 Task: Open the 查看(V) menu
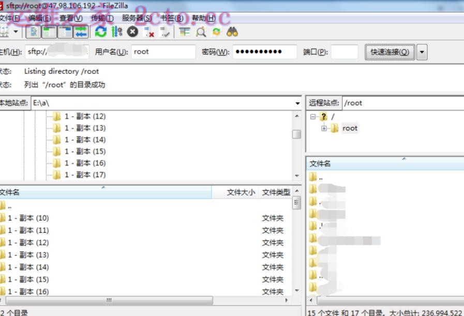[71, 18]
